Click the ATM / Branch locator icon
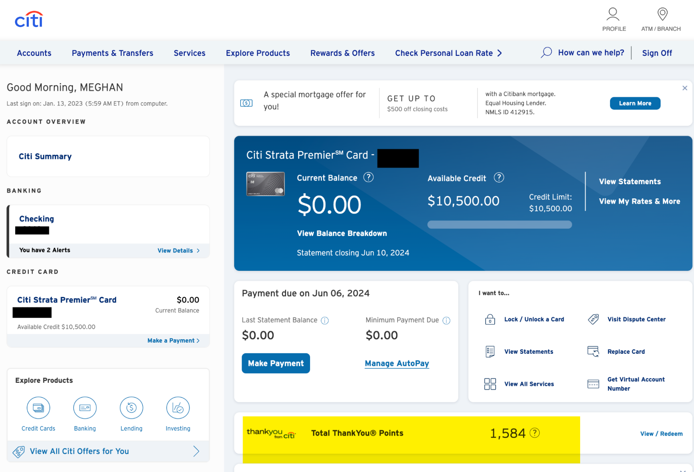 662,15
